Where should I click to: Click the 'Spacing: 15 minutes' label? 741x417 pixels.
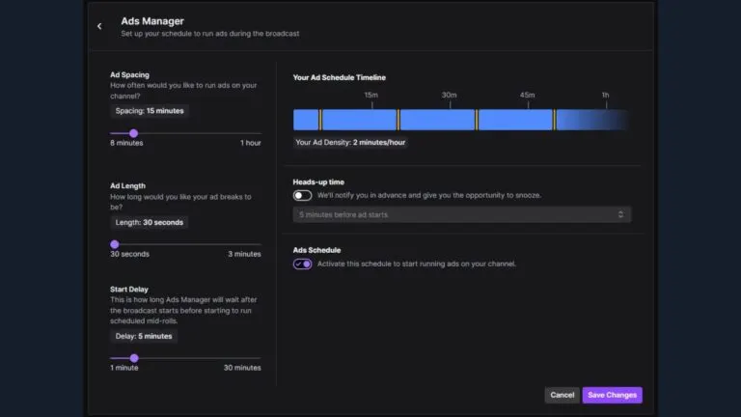coord(150,111)
